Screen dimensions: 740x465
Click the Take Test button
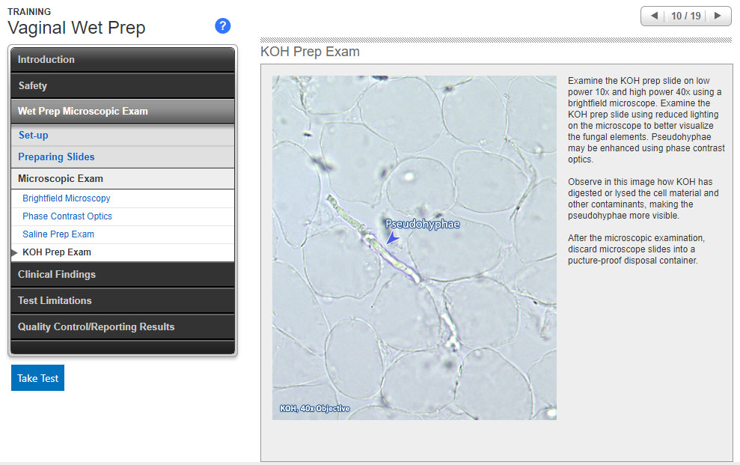tap(37, 378)
